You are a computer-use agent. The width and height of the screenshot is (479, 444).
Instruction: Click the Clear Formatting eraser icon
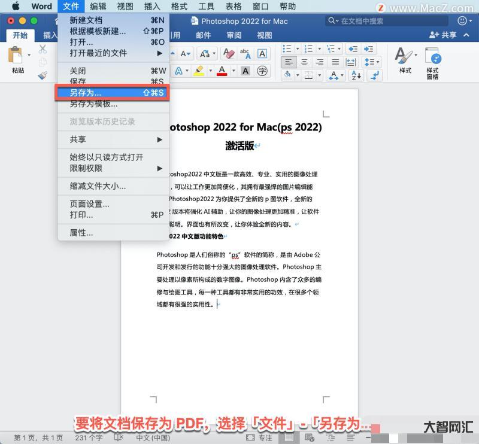(228, 53)
